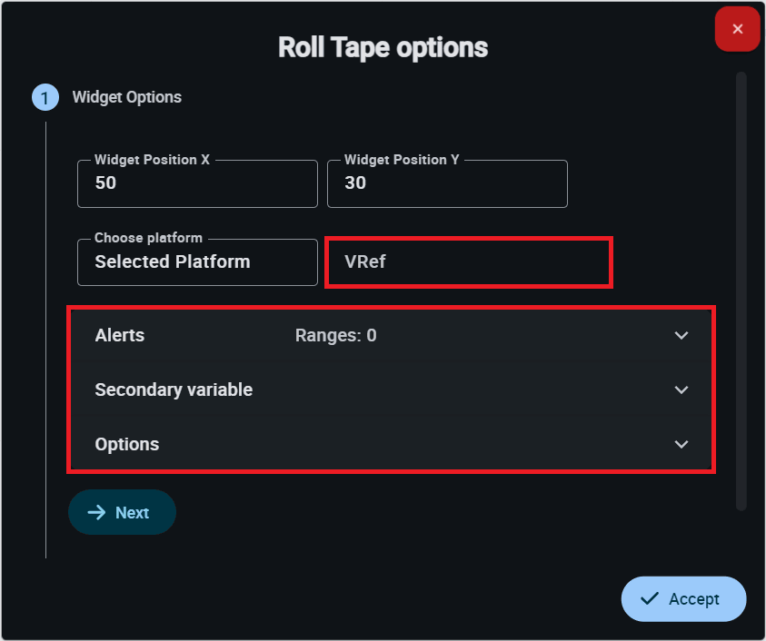Expand the Secondary variable section title
Screen dimensions: 766x641
[174, 390]
